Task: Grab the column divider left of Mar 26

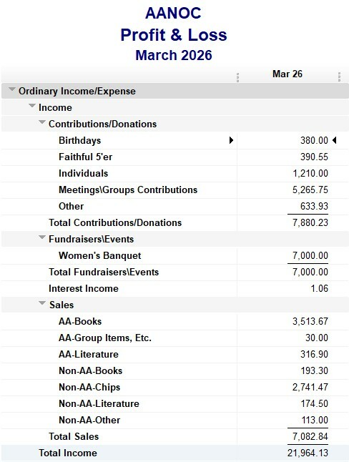Action: (237, 77)
